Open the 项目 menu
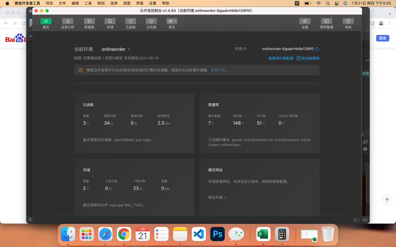The image size is (396, 247). (49, 3)
